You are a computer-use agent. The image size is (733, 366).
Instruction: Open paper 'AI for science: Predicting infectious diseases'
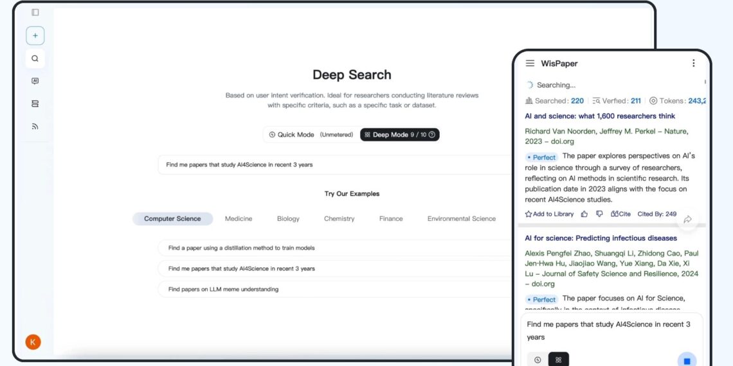tap(601, 238)
